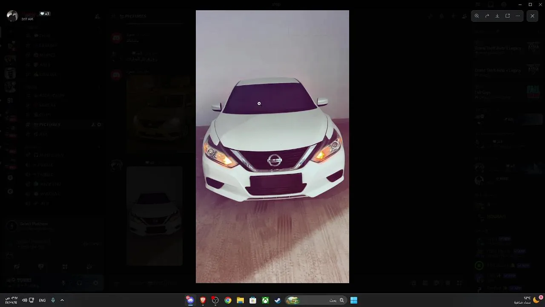Open File Explorer from the taskbar
Screen dimensions: 545x307
click(240, 300)
